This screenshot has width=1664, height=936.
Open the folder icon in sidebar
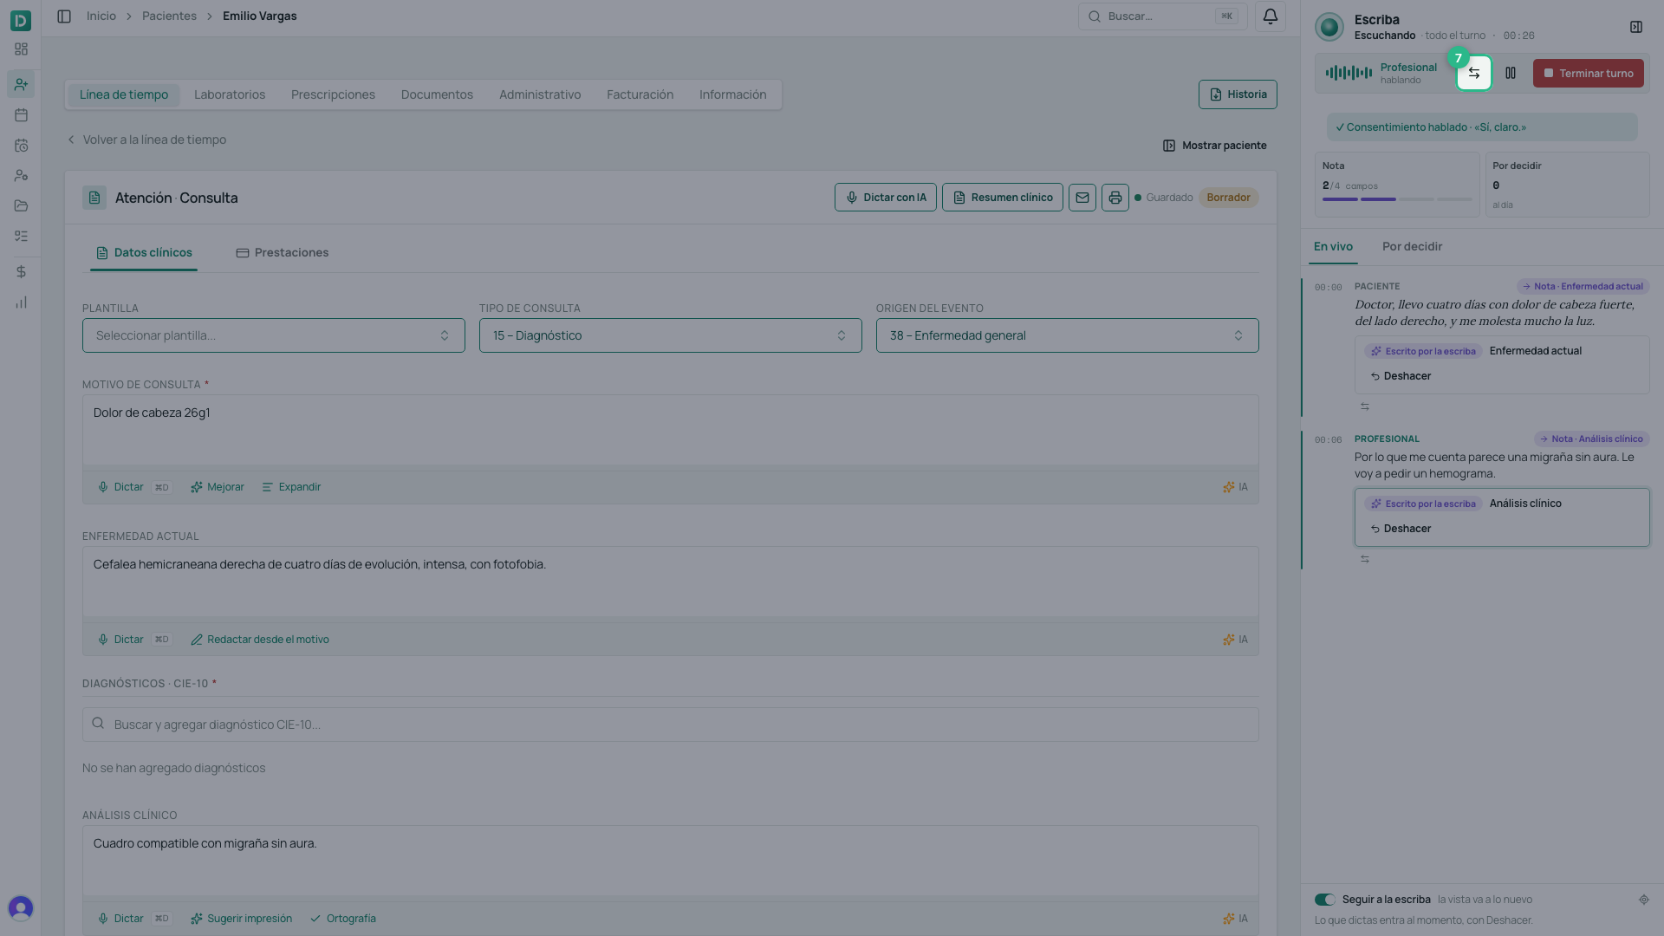21,206
